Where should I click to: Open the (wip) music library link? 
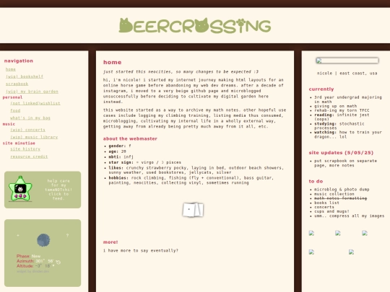pos(34,137)
